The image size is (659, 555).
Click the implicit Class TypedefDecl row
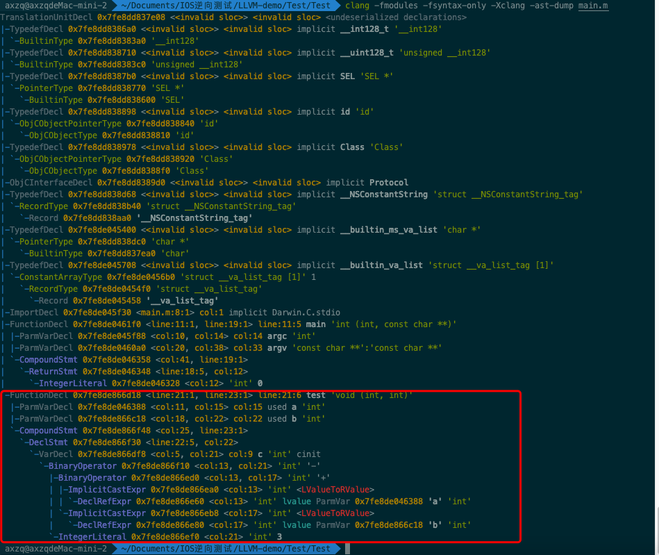(x=202, y=147)
